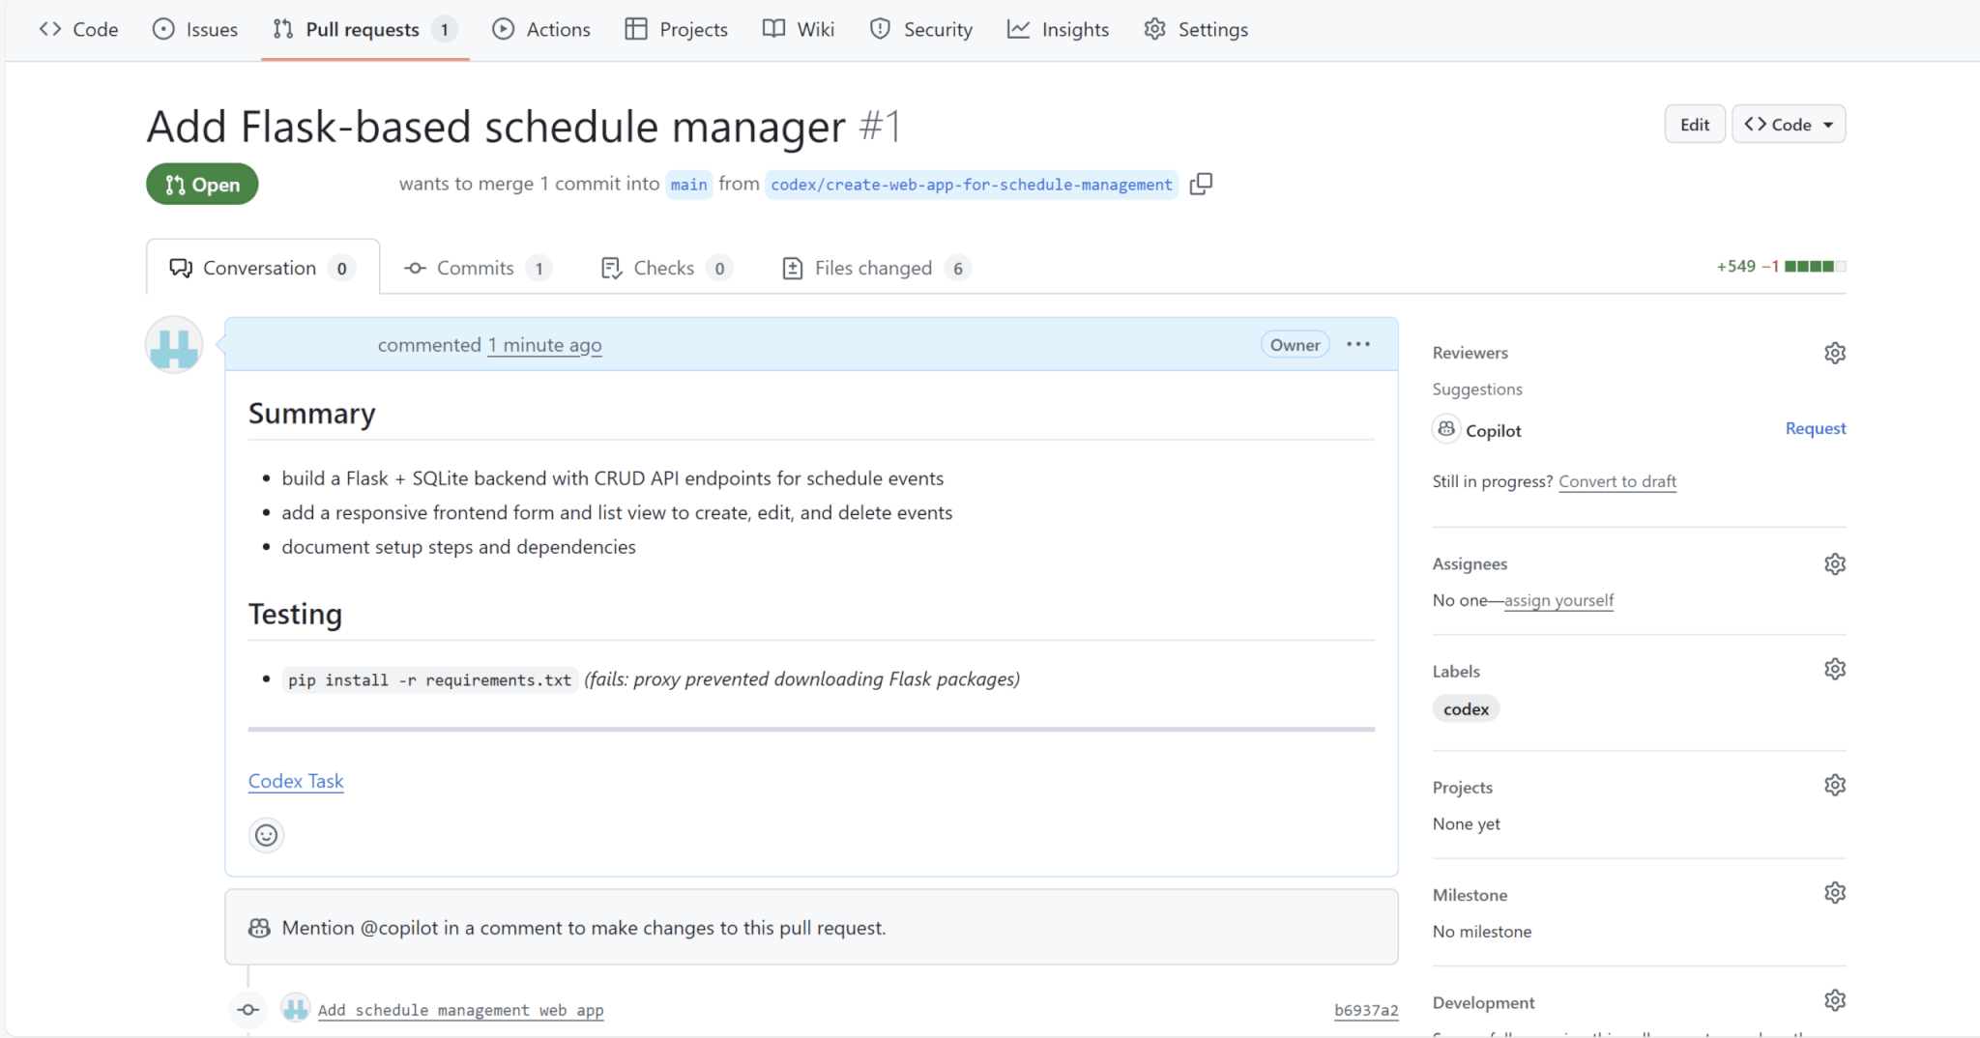The height and width of the screenshot is (1038, 1980).
Task: Expand the Code dropdown button
Action: click(1788, 125)
